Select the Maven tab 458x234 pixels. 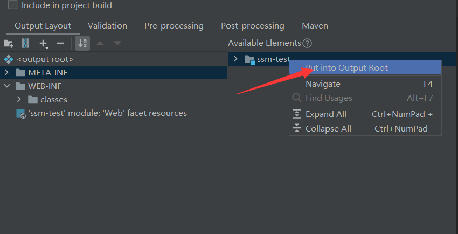[x=315, y=26]
